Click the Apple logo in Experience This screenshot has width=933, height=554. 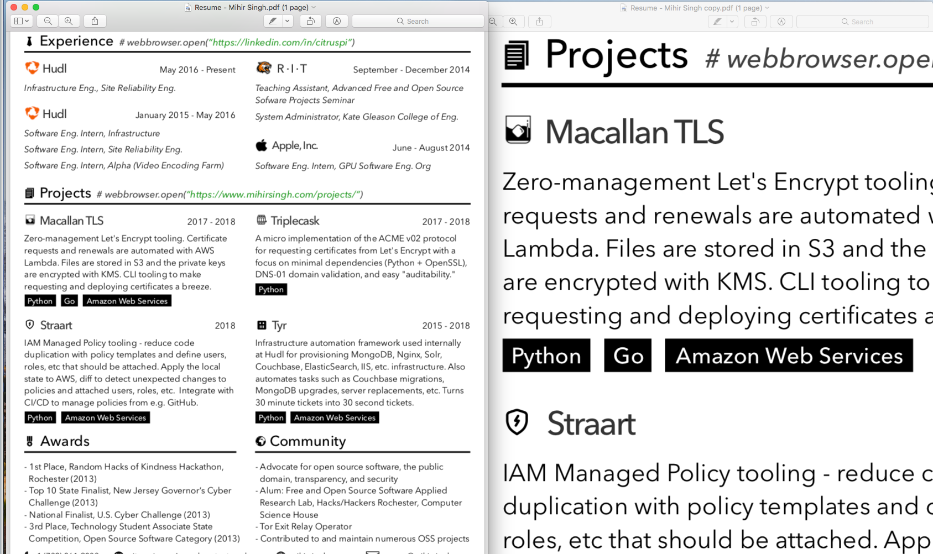click(261, 145)
